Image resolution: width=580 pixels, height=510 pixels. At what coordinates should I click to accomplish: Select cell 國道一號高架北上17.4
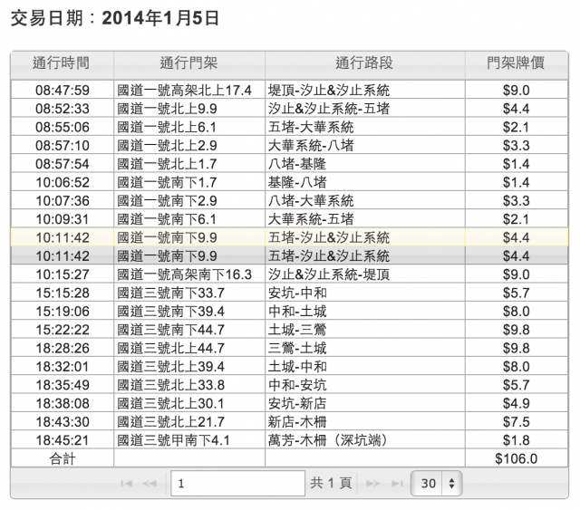click(x=189, y=90)
